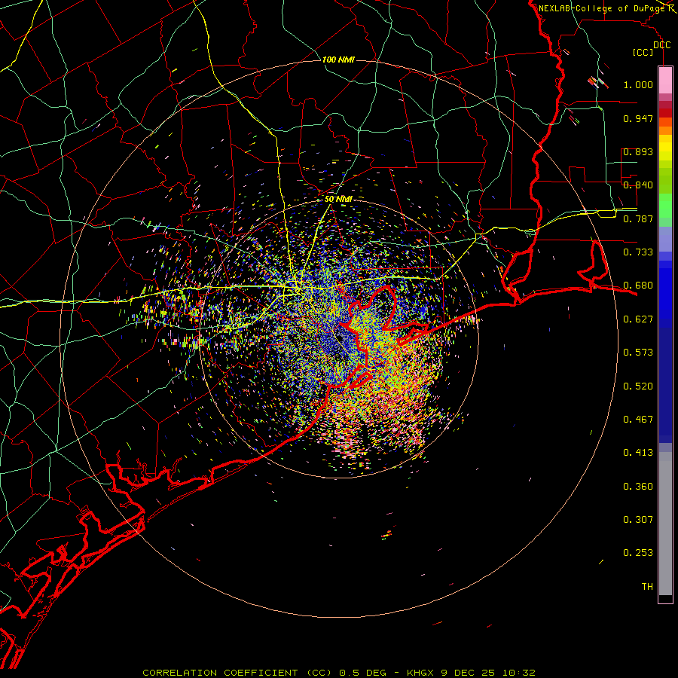
Task: Click the Correlation Coefficient KHGX caption
Action: click(339, 673)
